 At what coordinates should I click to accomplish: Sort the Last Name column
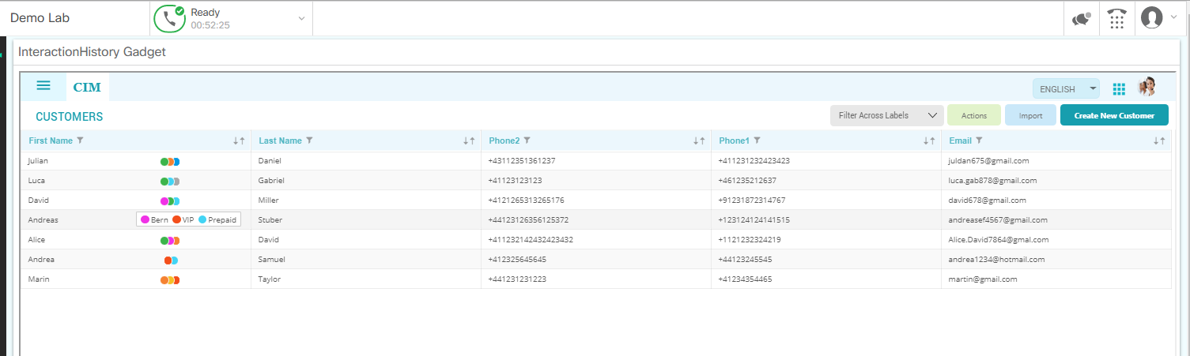(x=469, y=141)
